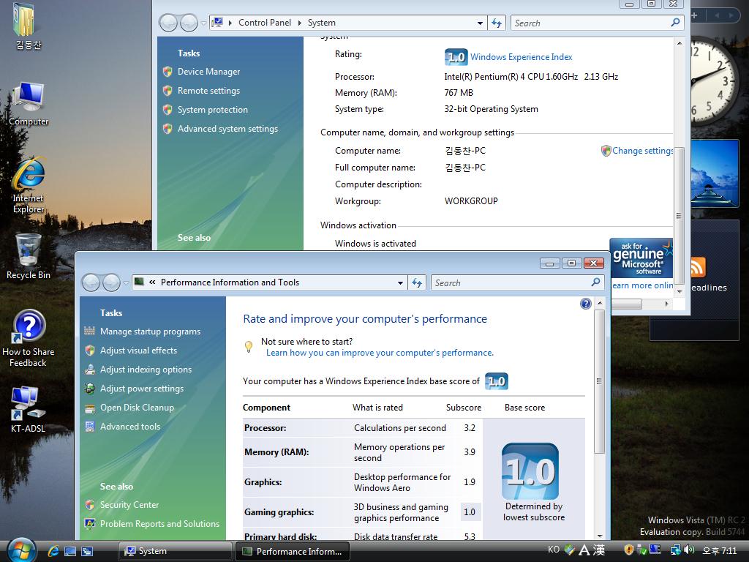Image resolution: width=749 pixels, height=562 pixels.
Task: Open breadcrumb chevron before Performance Information
Action: click(x=152, y=282)
